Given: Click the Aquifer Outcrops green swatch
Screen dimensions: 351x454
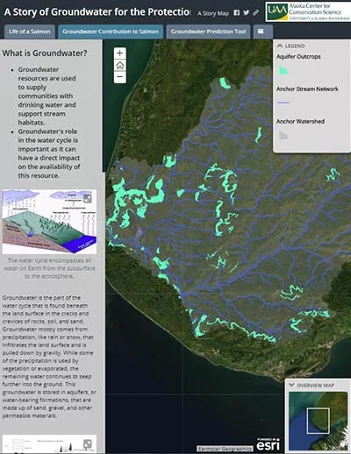Looking at the screenshot, I should (x=283, y=71).
